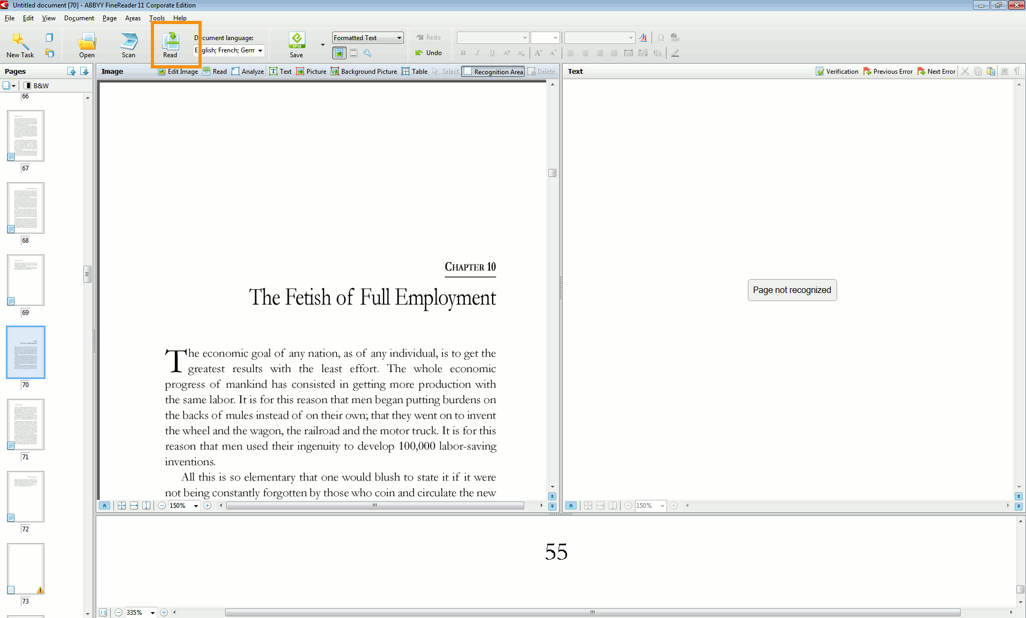
Task: Click the Undo button
Action: 428,53
